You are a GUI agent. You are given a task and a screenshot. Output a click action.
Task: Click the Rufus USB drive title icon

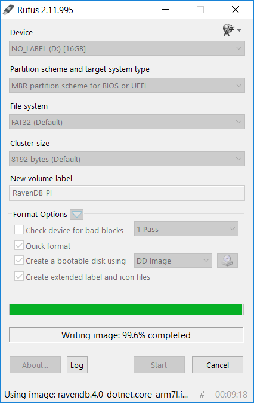8,10
